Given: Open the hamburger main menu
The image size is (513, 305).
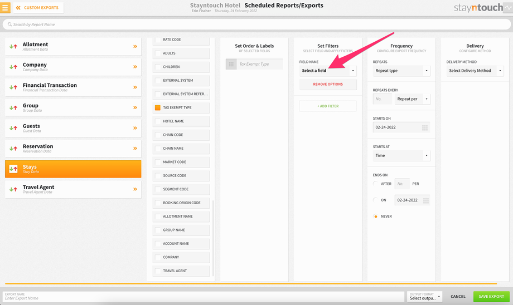Looking at the screenshot, I should point(5,7).
